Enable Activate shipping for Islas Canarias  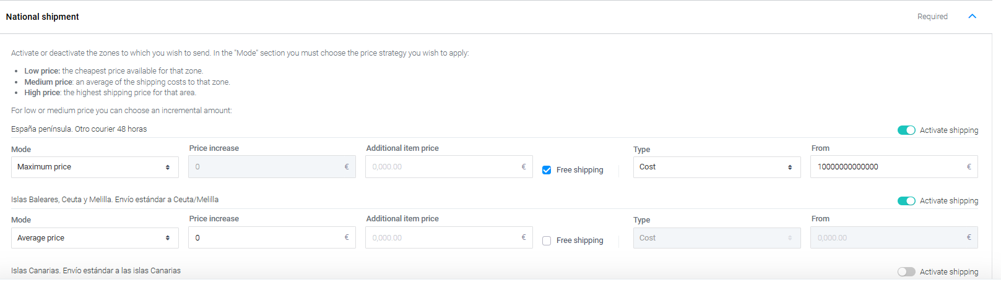906,272
